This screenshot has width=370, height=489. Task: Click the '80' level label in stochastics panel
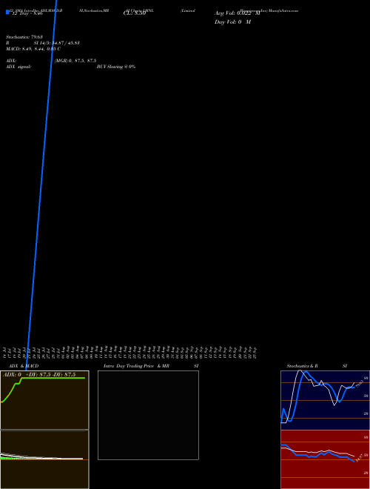click(x=366, y=378)
